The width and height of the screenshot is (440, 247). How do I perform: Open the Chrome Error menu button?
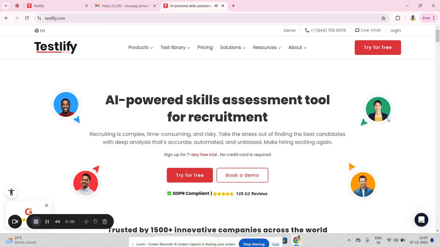click(429, 18)
